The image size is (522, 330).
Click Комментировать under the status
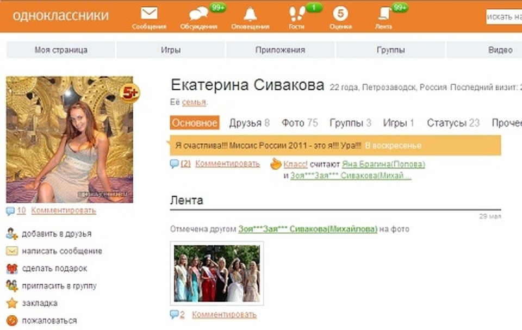point(227,164)
